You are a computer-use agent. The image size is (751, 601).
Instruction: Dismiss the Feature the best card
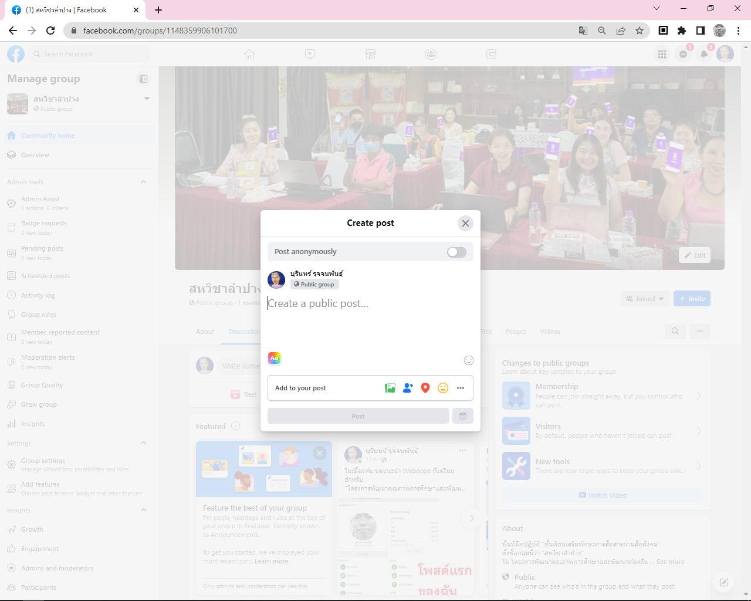[x=319, y=453]
